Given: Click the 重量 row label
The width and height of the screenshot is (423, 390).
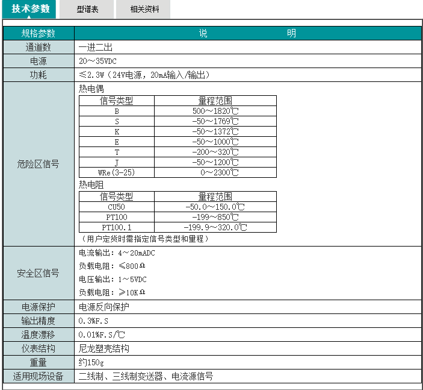Looking at the screenshot, I should 39,362.
